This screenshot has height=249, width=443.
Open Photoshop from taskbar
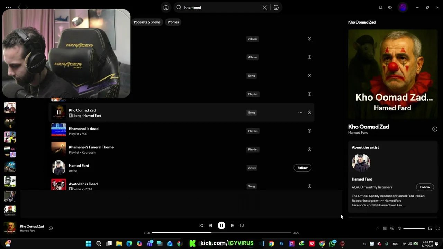[x=281, y=243]
